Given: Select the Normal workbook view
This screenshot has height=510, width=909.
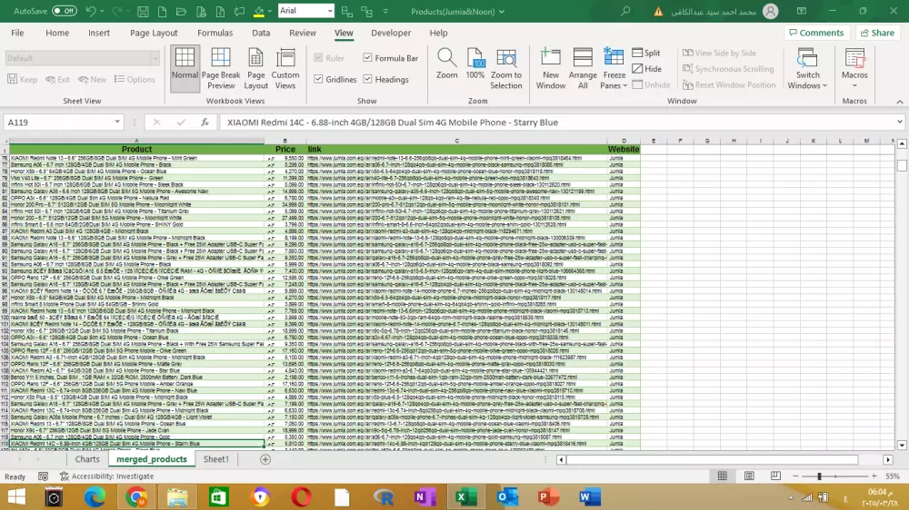Looking at the screenshot, I should click(x=185, y=69).
